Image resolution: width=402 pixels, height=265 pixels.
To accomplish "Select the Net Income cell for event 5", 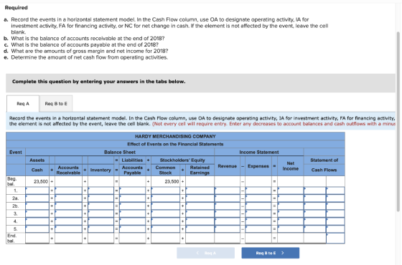I will pos(291,229).
